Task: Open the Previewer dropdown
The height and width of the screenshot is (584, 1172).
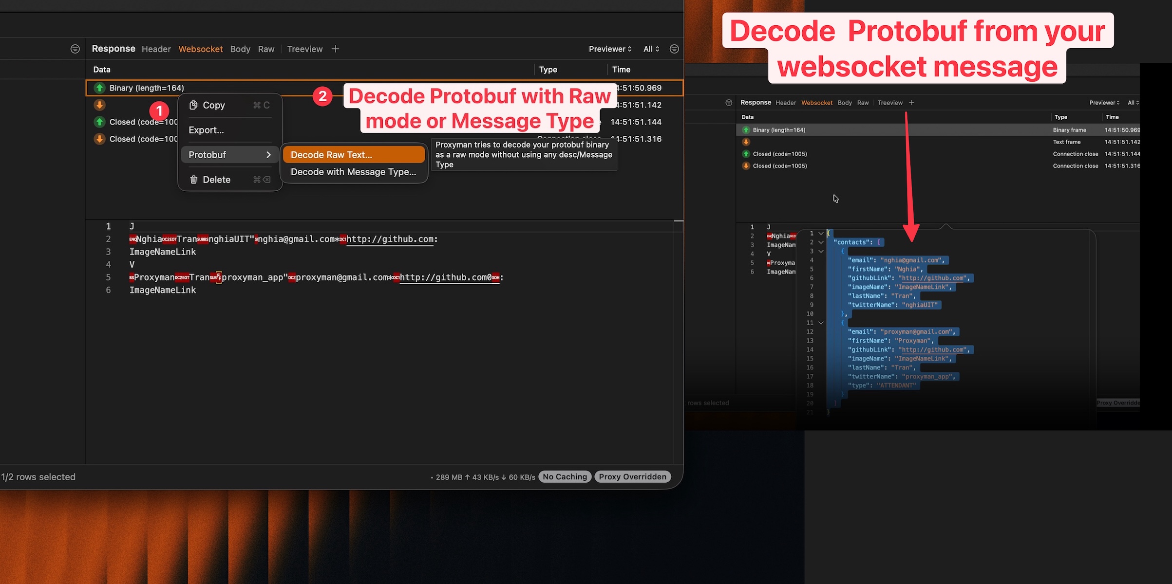Action: point(610,49)
